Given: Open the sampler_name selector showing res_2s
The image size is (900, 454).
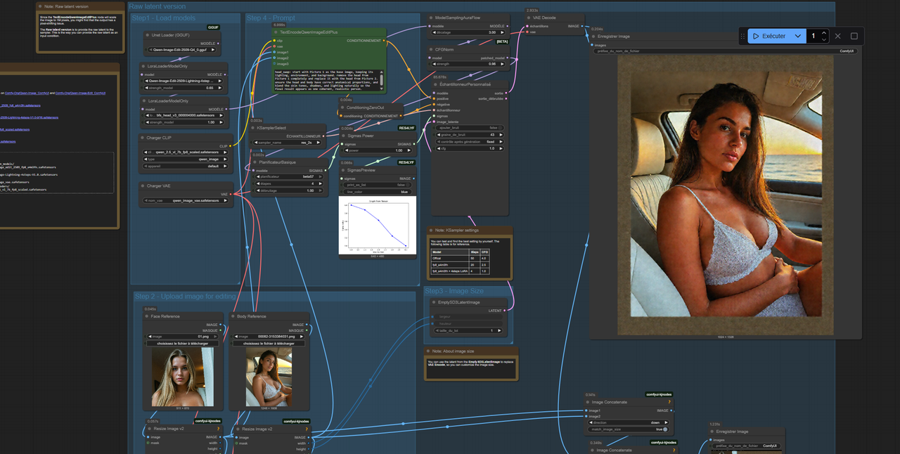Looking at the screenshot, I should 288,143.
